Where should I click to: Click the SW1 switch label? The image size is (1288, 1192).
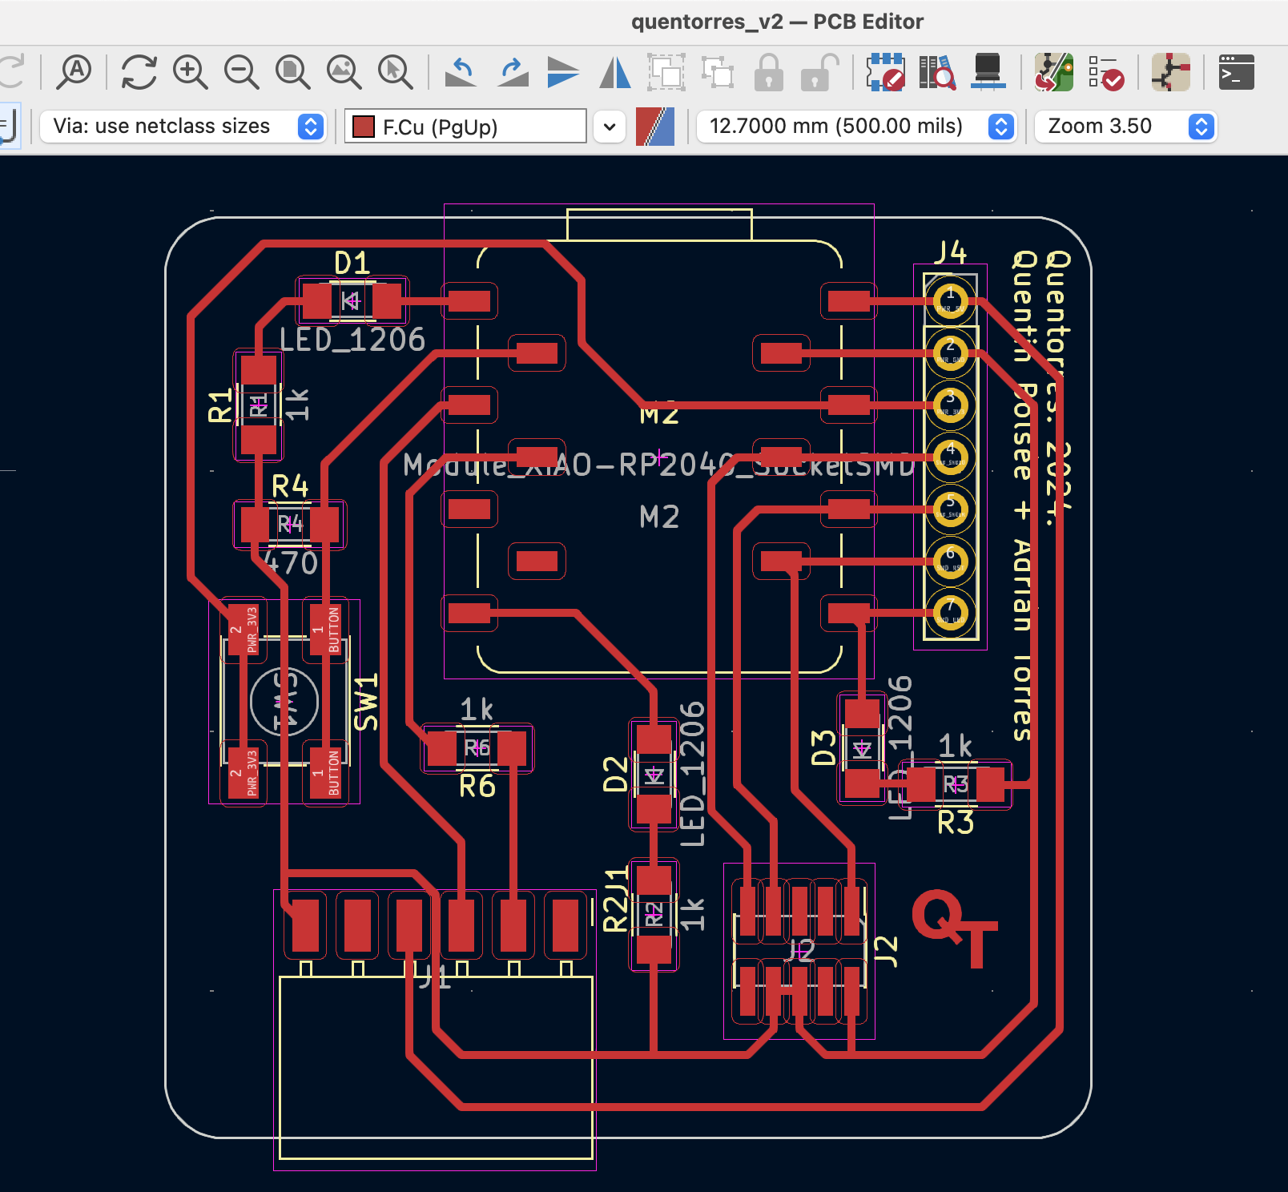[x=366, y=703]
